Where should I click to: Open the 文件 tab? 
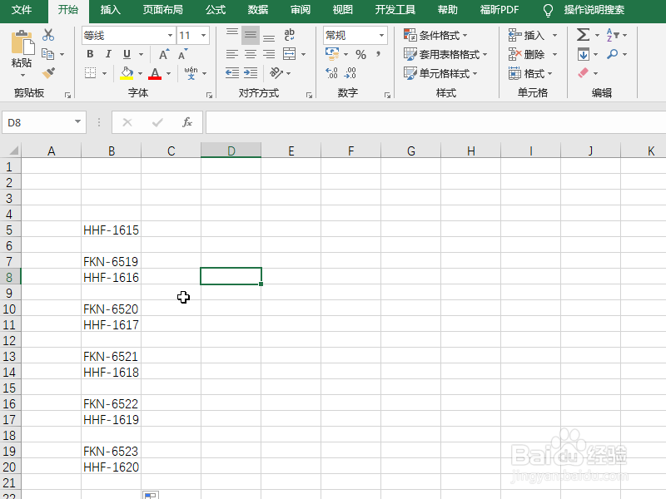pyautogui.click(x=22, y=10)
